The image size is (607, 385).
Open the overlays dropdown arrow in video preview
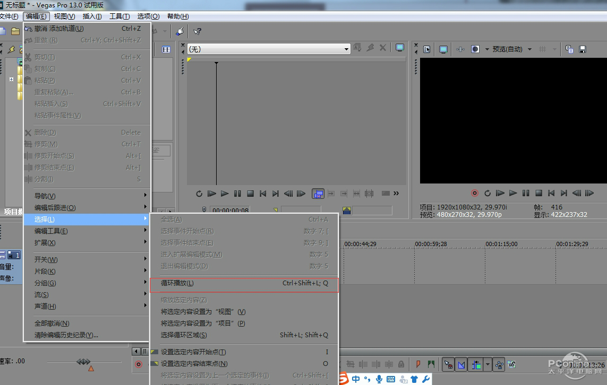tap(487, 49)
